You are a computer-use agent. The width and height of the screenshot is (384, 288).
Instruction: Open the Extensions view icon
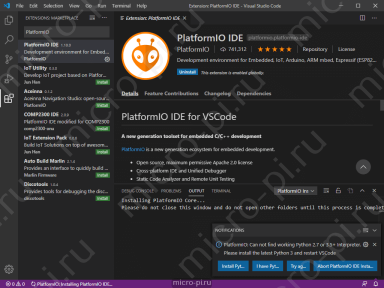click(x=9, y=98)
